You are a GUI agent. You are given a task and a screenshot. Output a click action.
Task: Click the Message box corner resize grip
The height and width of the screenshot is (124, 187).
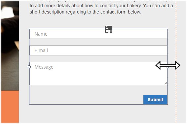click(166, 83)
